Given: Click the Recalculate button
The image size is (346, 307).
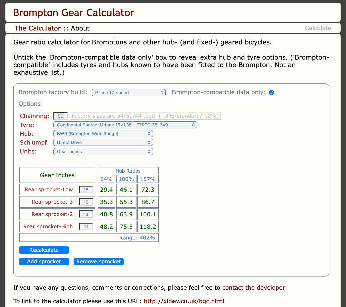Looking at the screenshot, I should click(x=44, y=250).
